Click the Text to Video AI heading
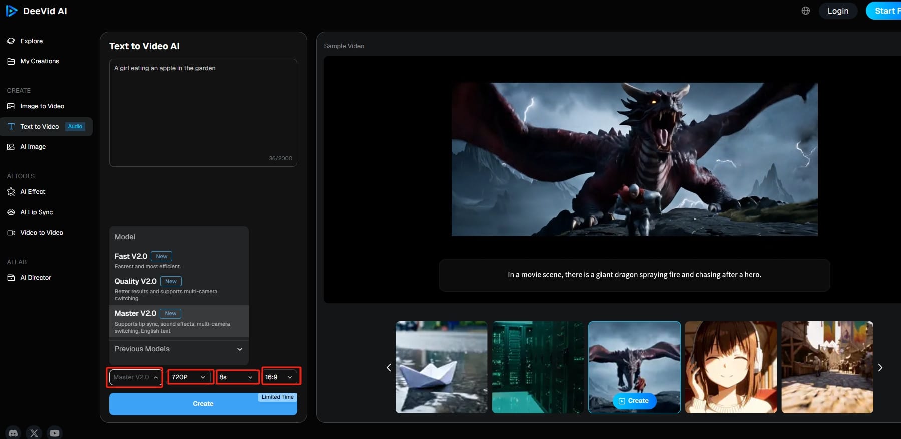 click(144, 46)
